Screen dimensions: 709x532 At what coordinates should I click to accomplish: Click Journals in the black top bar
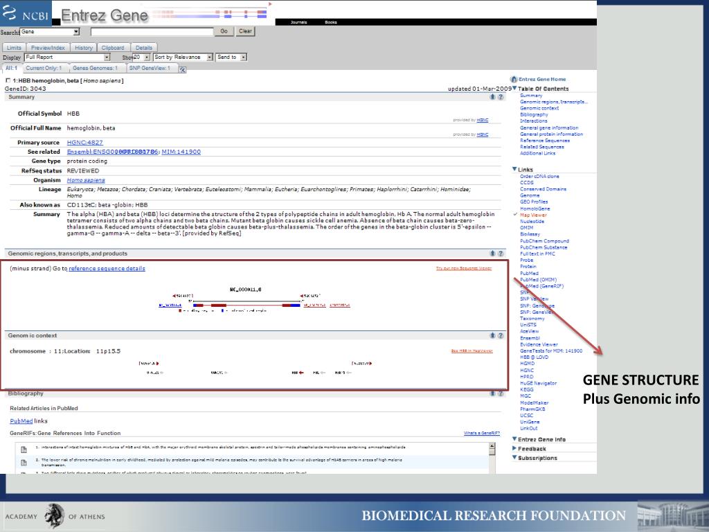[x=298, y=22]
